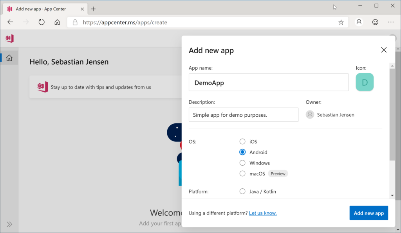Click the App name input field
The height and width of the screenshot is (233, 401).
pyautogui.click(x=268, y=83)
